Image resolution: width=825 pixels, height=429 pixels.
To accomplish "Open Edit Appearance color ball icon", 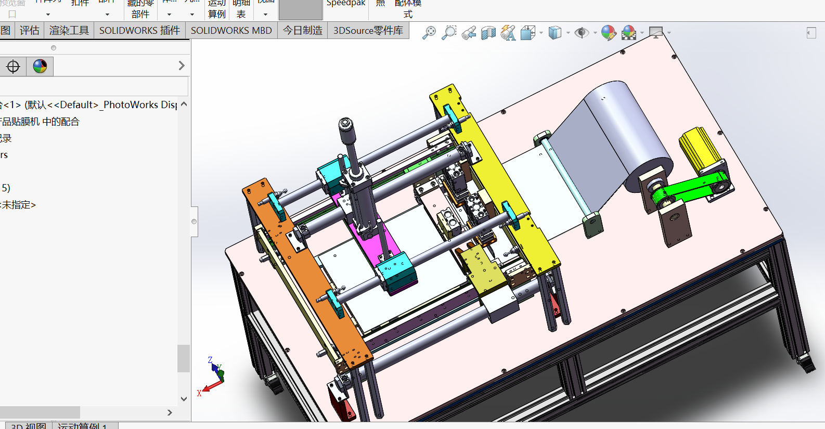I will pos(609,33).
